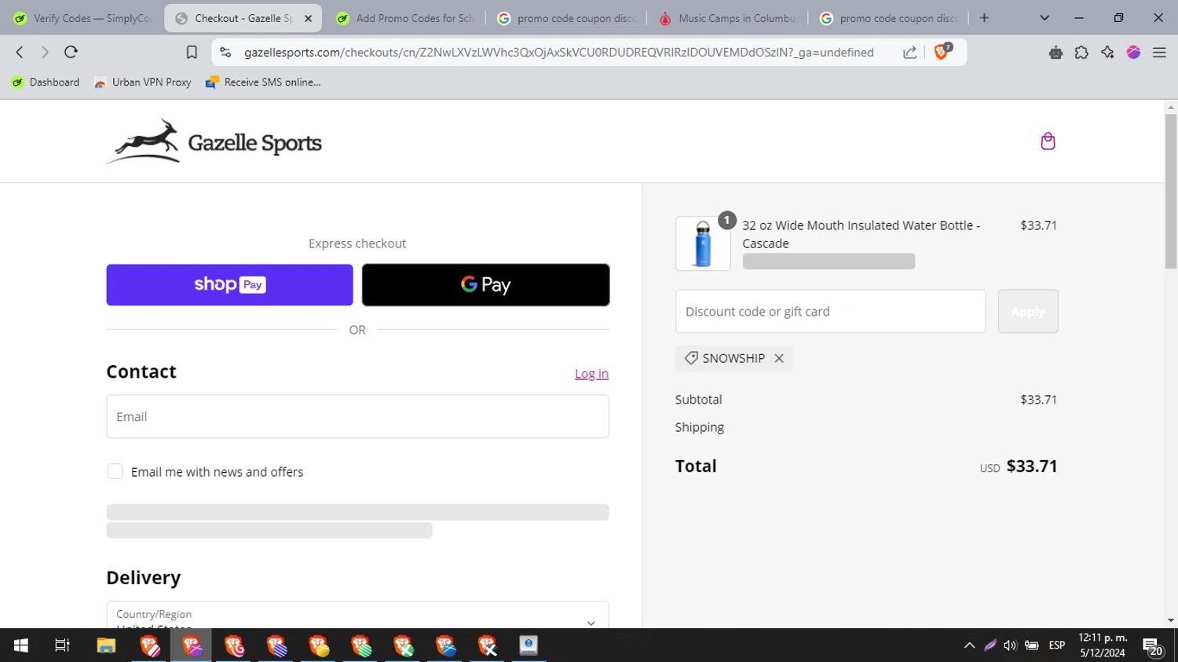Viewport: 1178px width, 662px height.
Task: Open notification center icon
Action: click(1153, 646)
